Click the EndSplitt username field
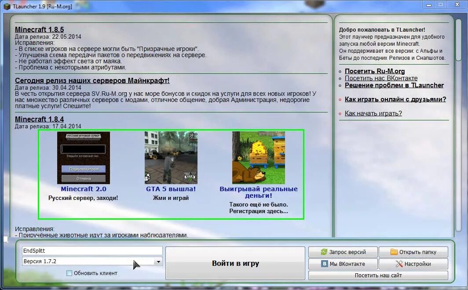The image size is (468, 290). point(92,250)
